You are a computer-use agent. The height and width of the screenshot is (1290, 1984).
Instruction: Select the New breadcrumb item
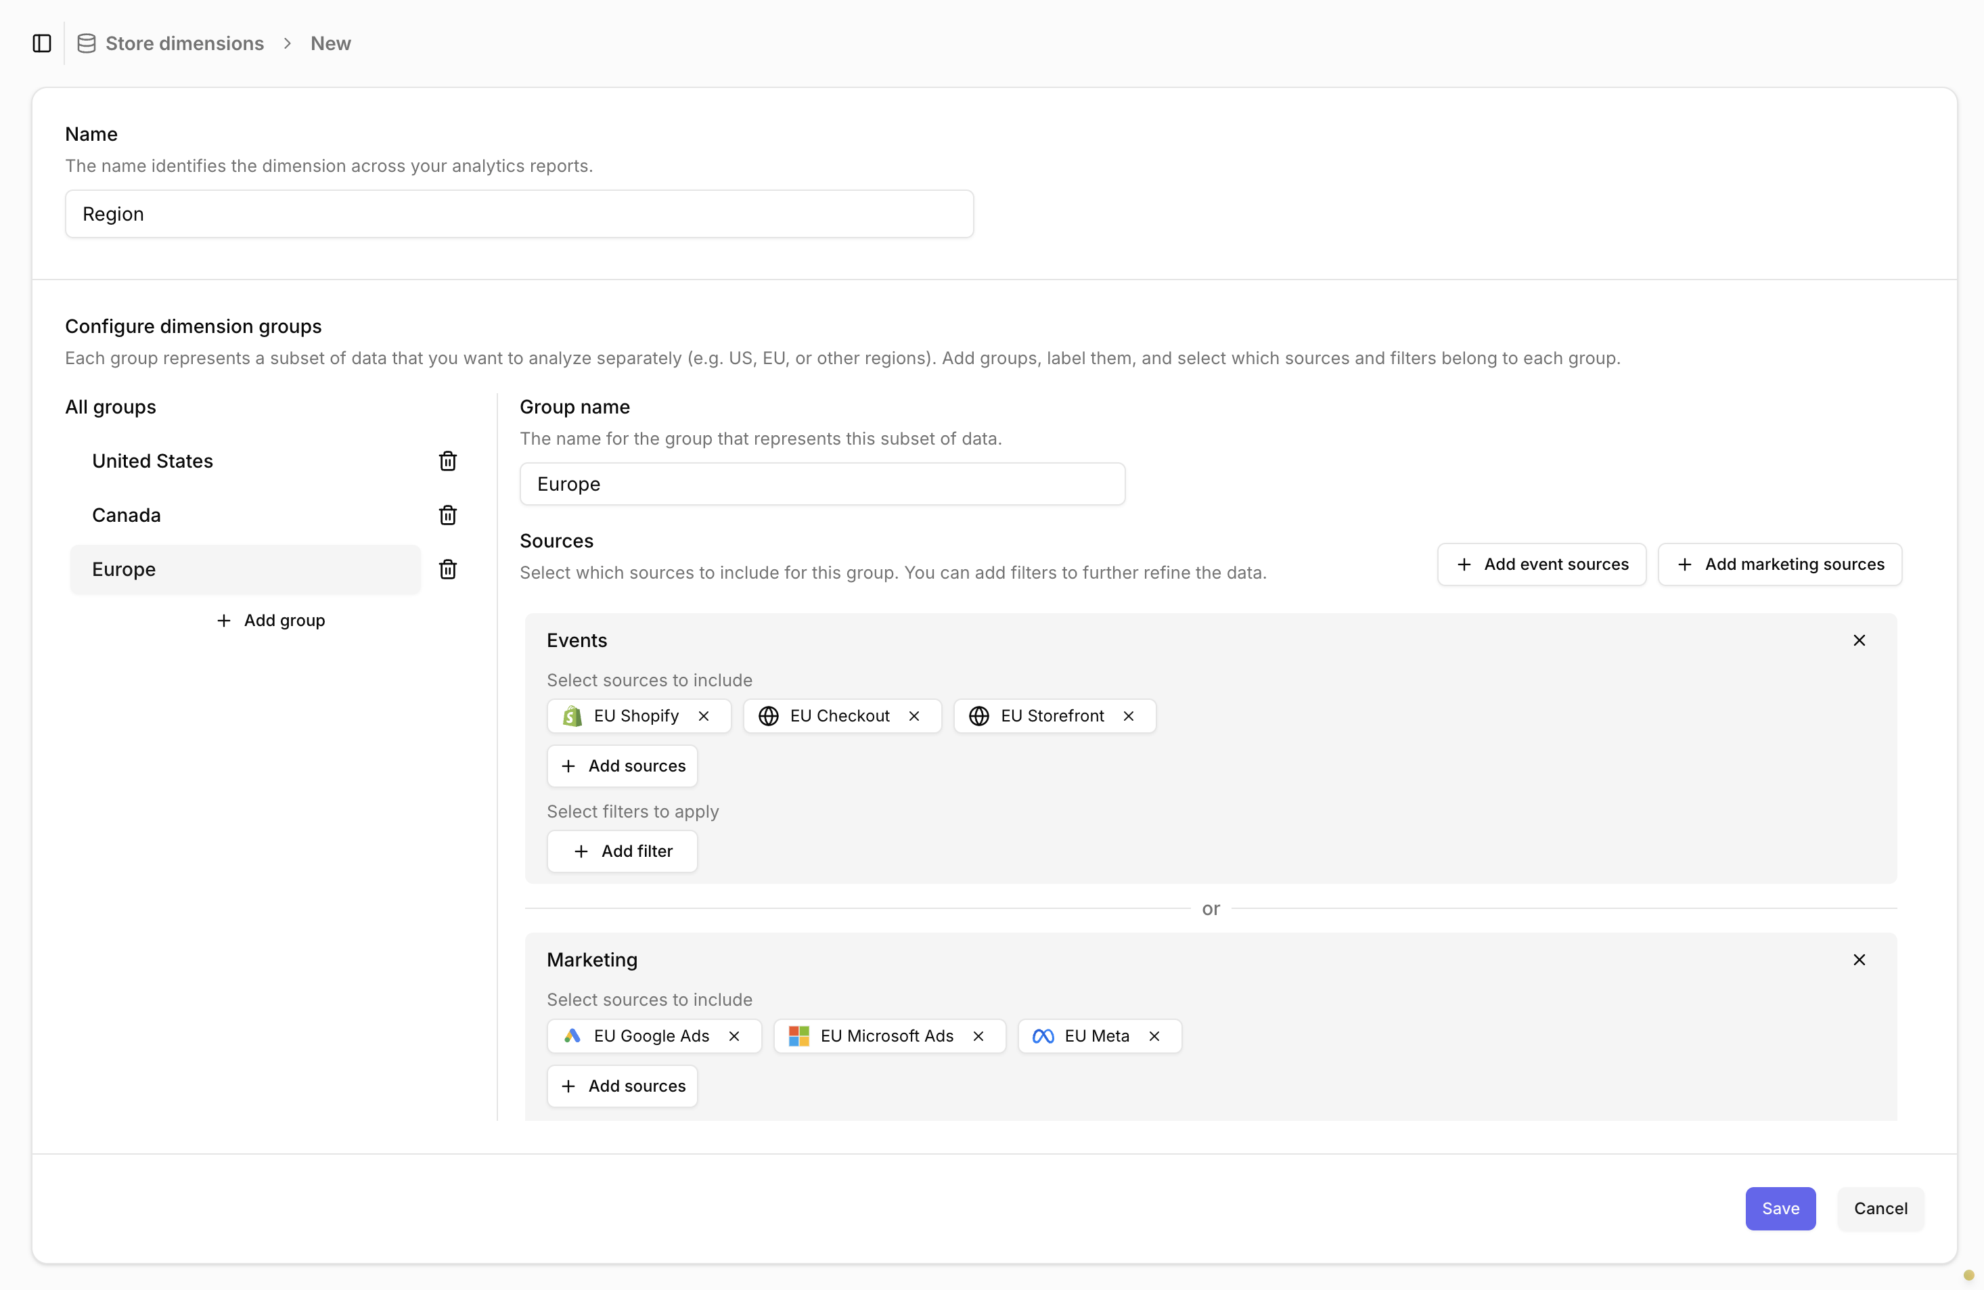(x=330, y=43)
